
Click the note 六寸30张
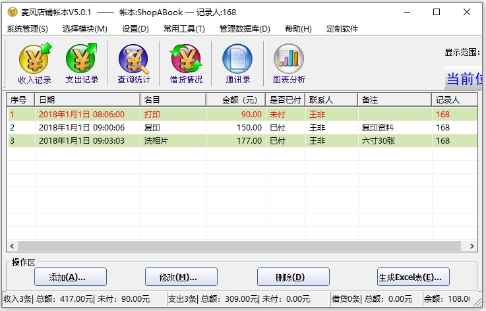click(x=378, y=141)
